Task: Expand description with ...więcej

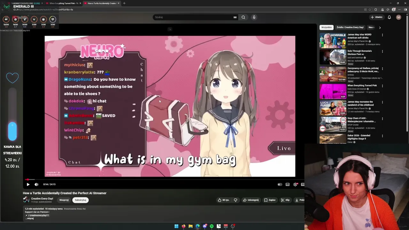Action: (29, 218)
